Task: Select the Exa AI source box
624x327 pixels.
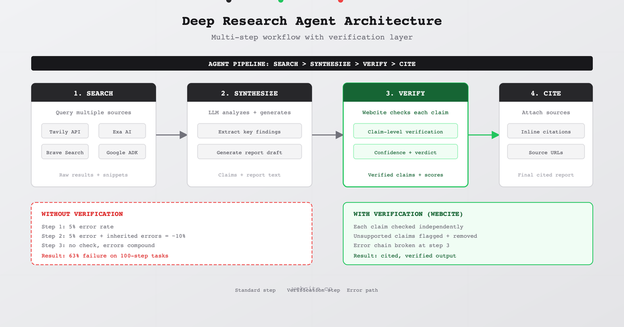Action: [122, 131]
